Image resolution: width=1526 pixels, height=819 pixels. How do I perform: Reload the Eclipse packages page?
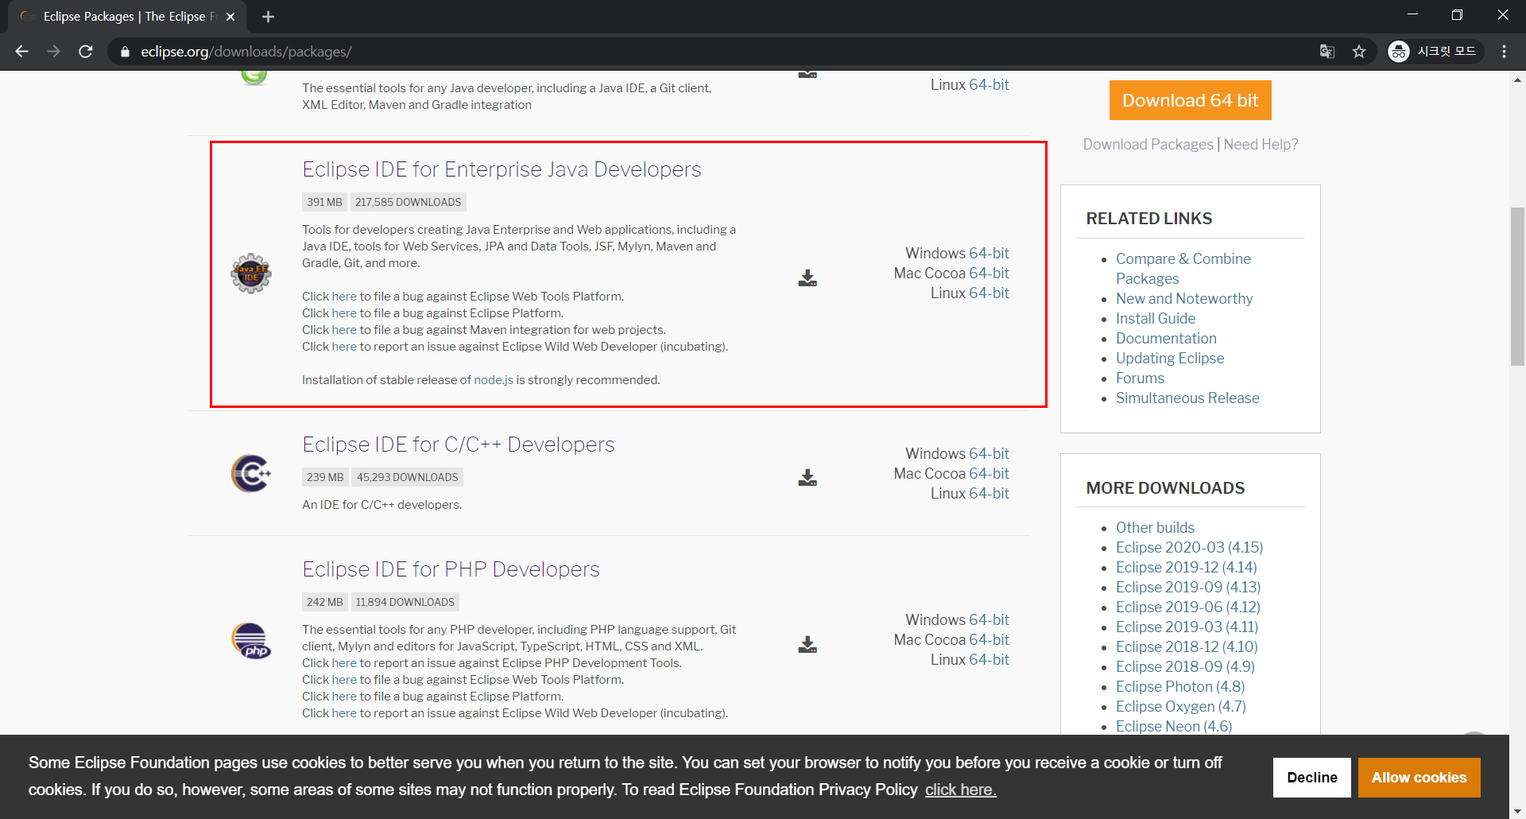click(86, 52)
